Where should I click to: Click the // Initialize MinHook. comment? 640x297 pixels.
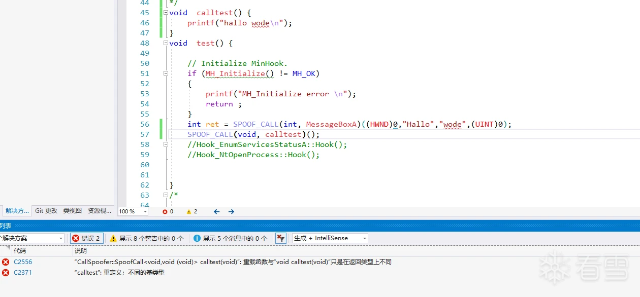tap(238, 63)
